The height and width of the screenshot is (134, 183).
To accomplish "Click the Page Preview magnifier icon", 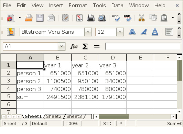I will (102, 18).
